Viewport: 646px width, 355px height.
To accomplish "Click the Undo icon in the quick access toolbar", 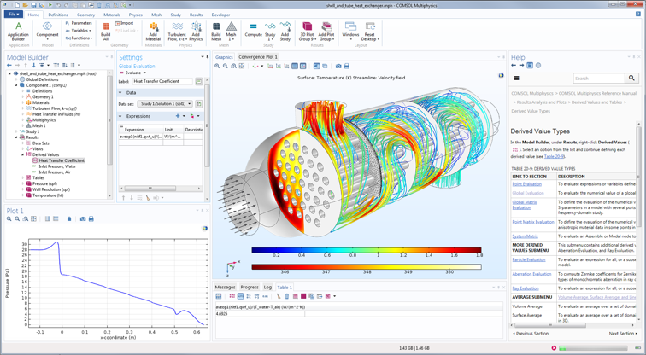I will coord(58,5).
